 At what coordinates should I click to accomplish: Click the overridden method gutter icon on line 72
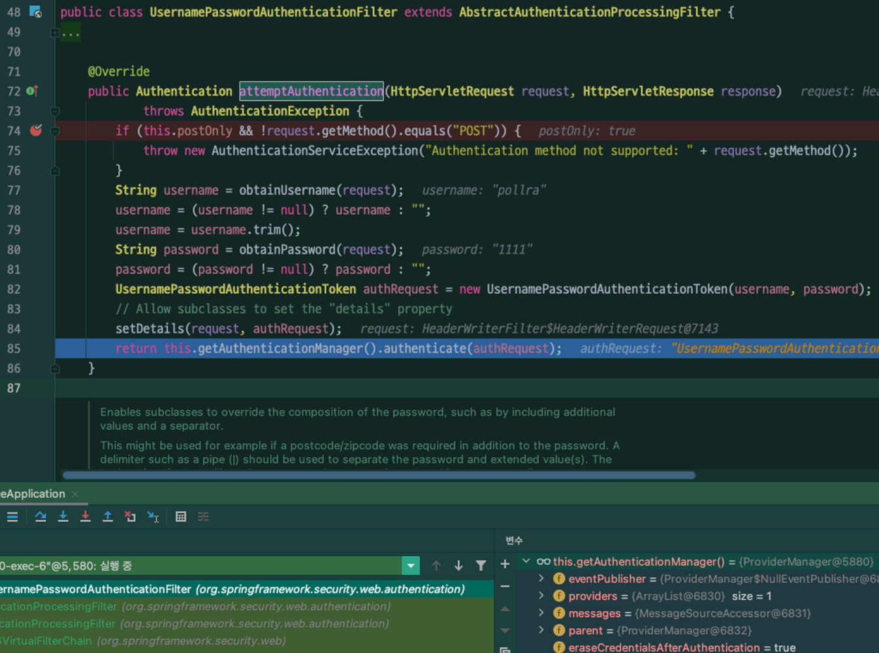(x=32, y=91)
